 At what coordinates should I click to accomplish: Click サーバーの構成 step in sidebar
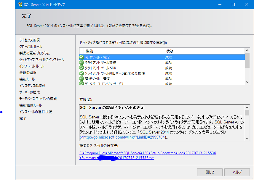[x=29, y=92]
